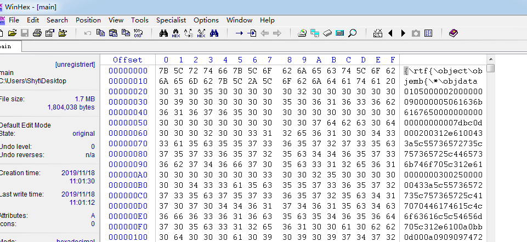Open the Position menu
527x242 pixels.
click(x=88, y=20)
